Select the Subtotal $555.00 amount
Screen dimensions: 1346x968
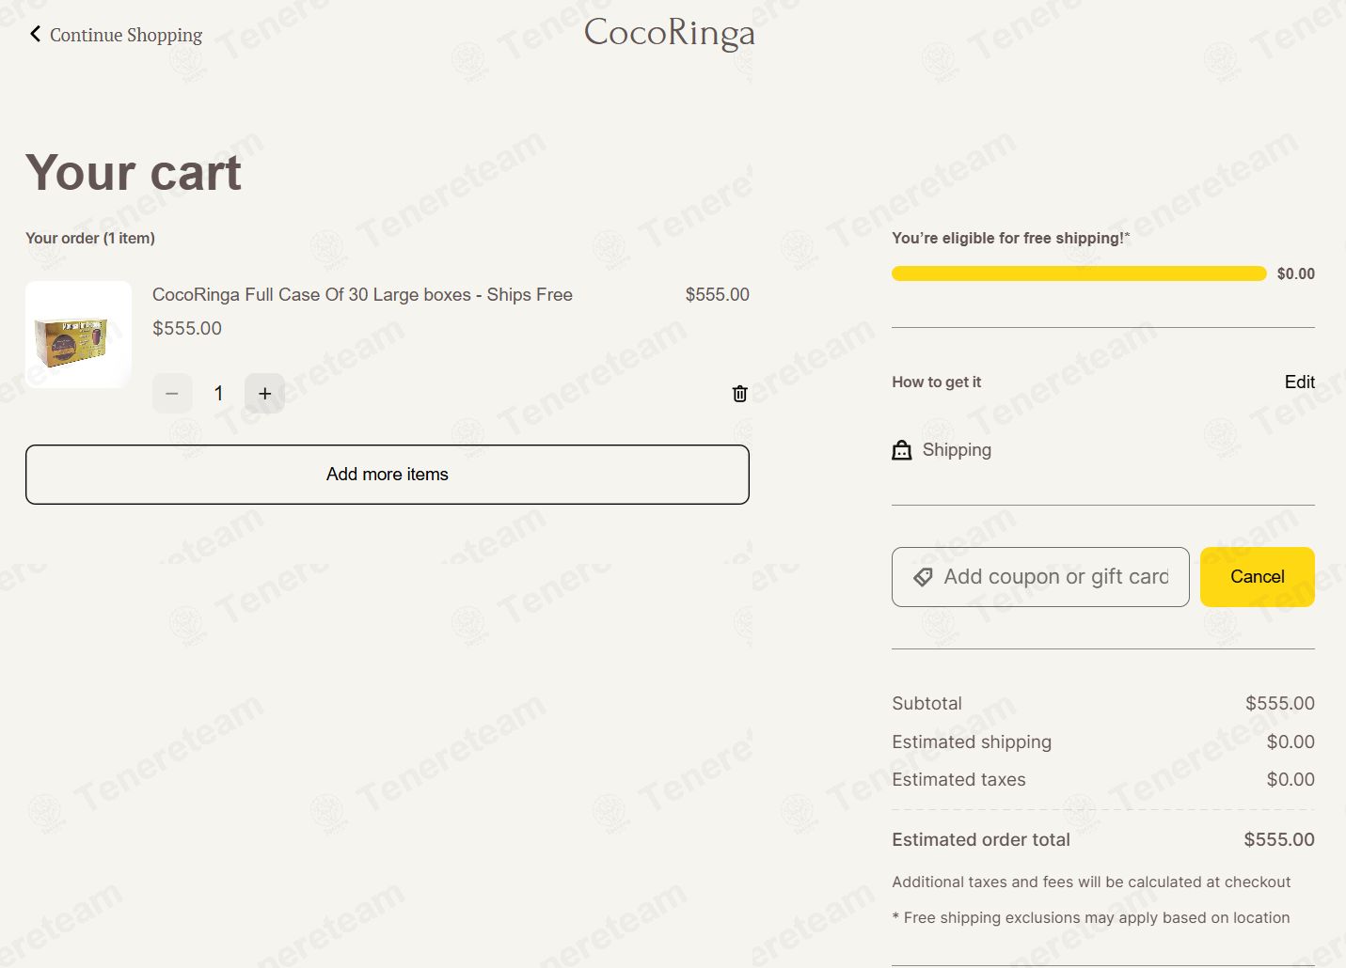[1280, 703]
